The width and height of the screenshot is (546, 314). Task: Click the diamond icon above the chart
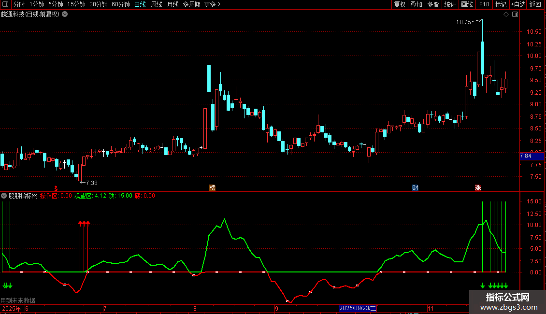tap(506, 14)
